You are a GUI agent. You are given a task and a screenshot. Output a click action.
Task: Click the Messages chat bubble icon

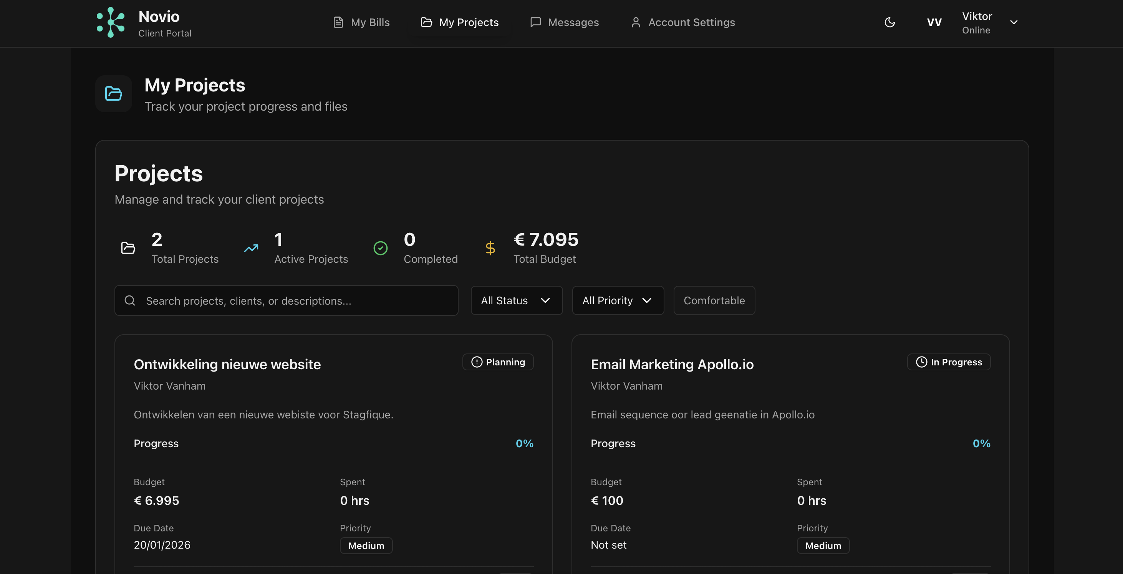tap(535, 22)
